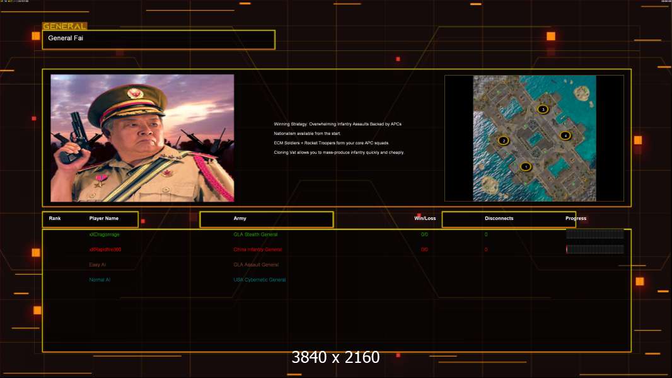672x378 pixels.
Task: Click the Cloning Vat strategy tip text
Action: point(339,152)
